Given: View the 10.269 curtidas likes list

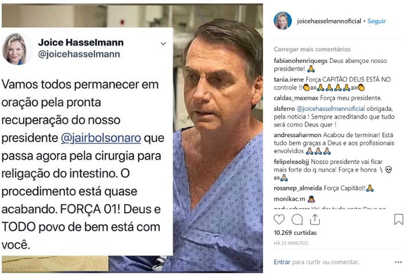Looking at the screenshot, I should click(x=295, y=233).
